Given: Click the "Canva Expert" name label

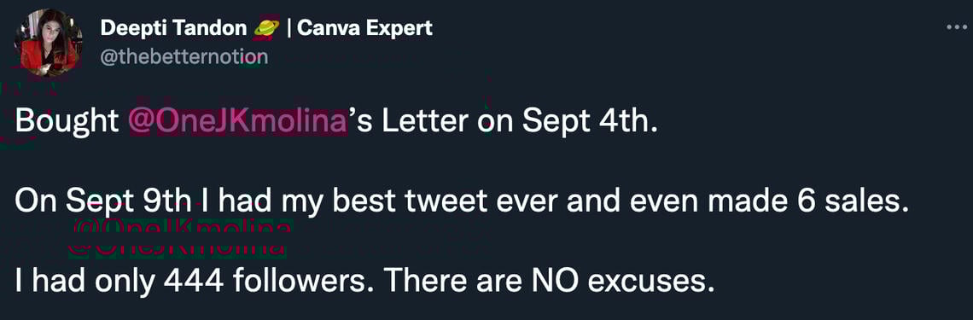Looking at the screenshot, I should (365, 28).
